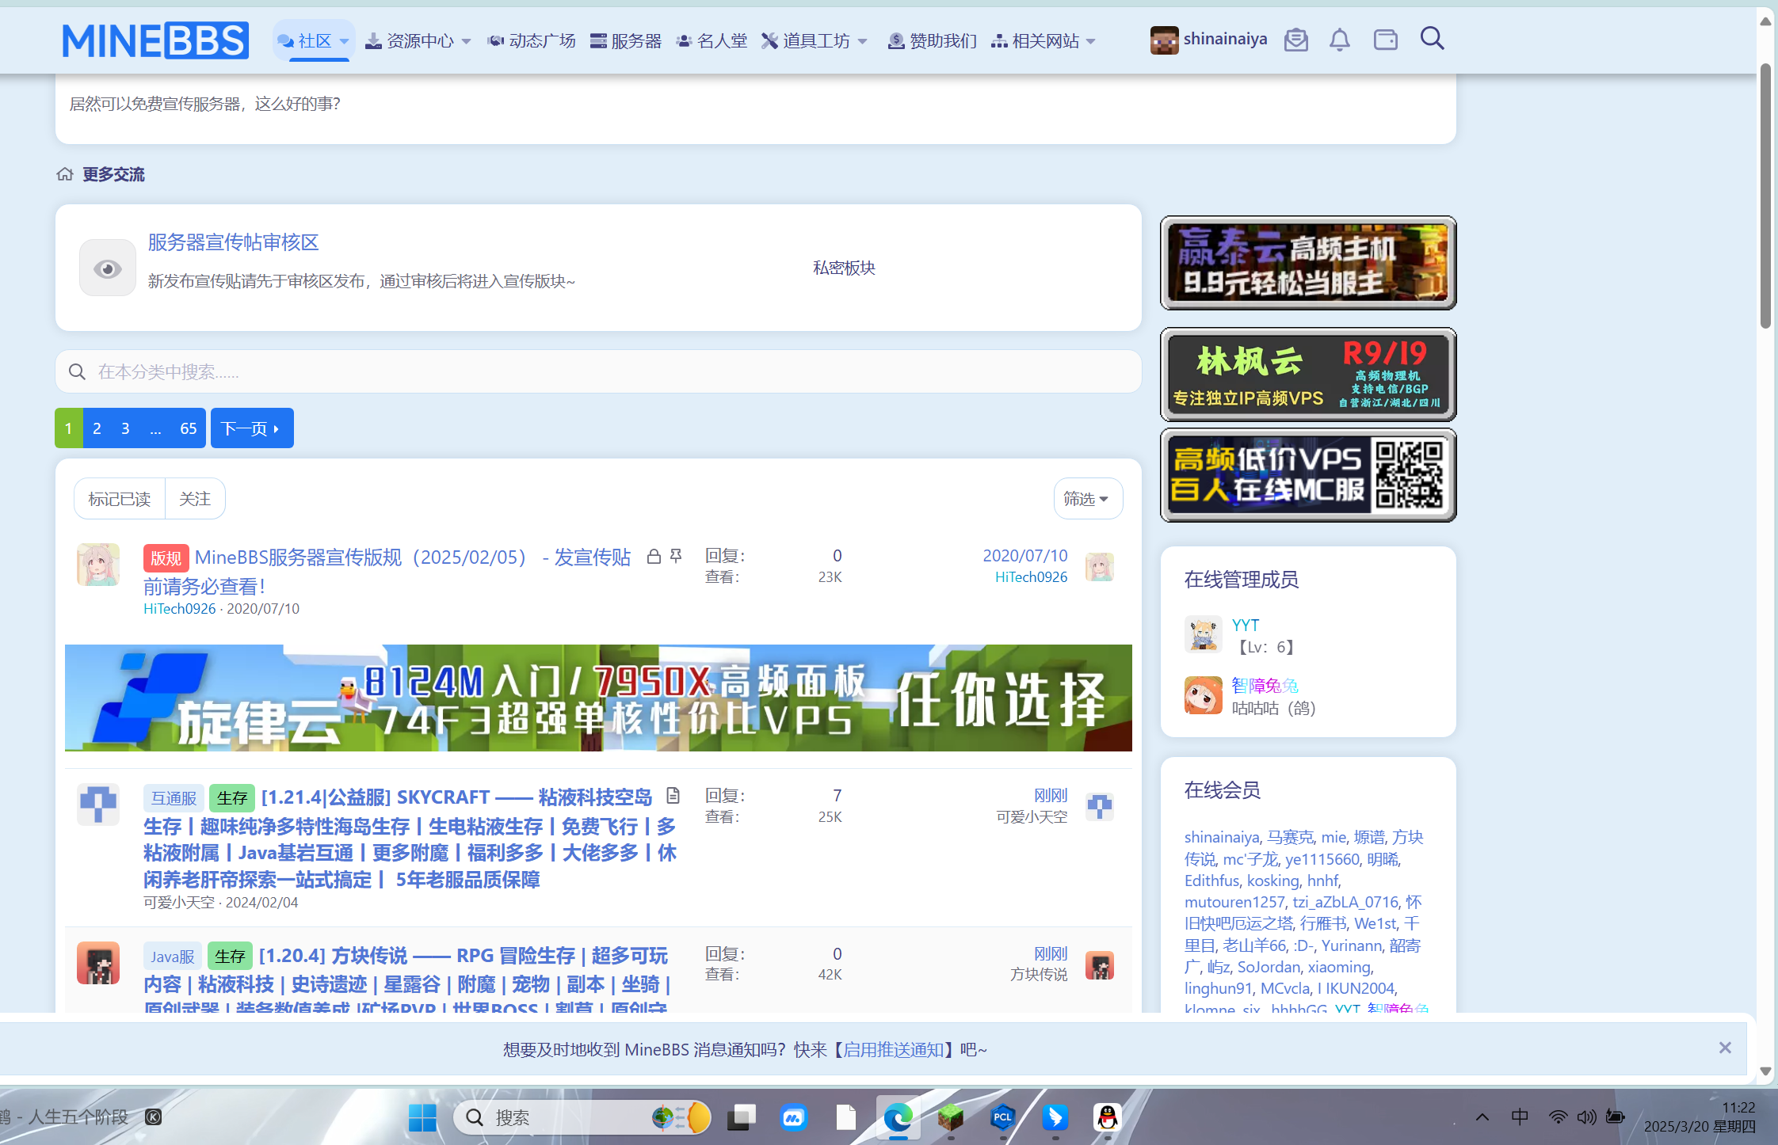
Task: Open the SKYCRAFT 粘液科技空岛 thread
Action: (x=410, y=838)
